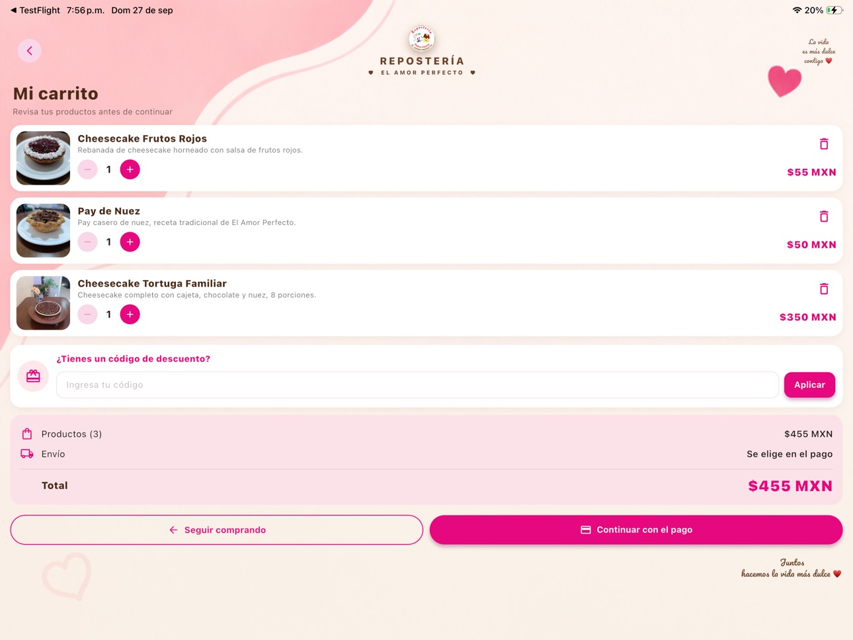The image size is (853, 640).
Task: Apply the discount code with Aplicar
Action: [x=809, y=385]
